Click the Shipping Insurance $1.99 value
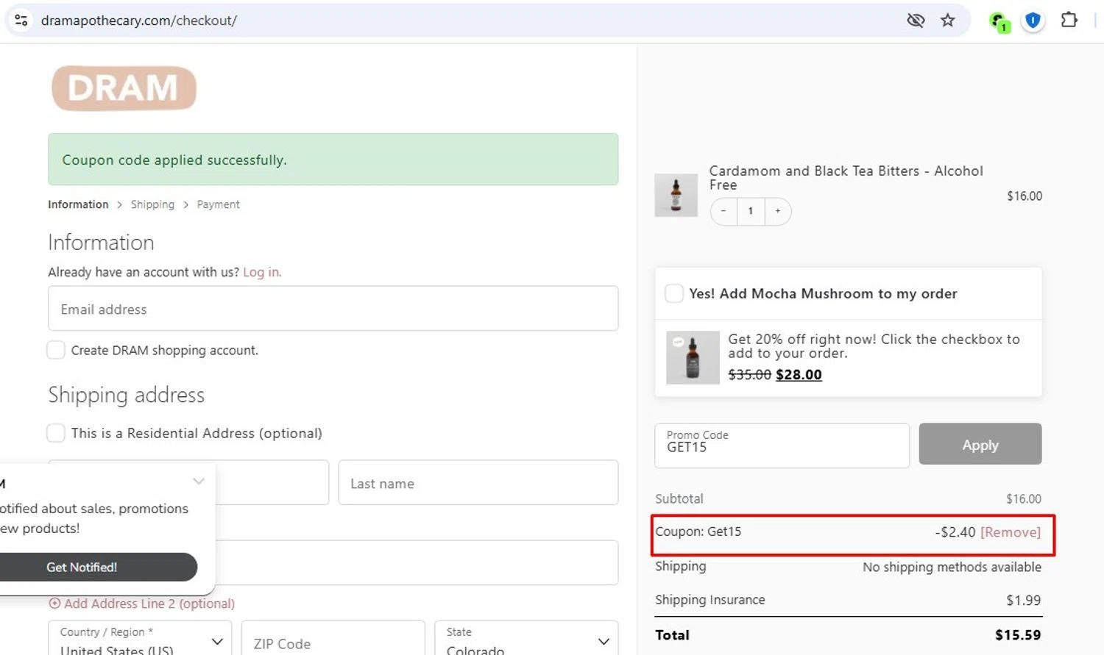 (x=1024, y=600)
